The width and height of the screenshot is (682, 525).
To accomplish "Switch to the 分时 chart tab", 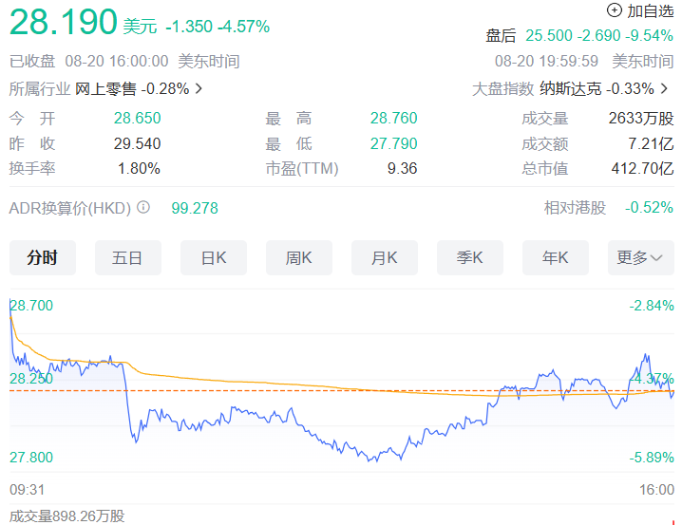I will pos(43,257).
